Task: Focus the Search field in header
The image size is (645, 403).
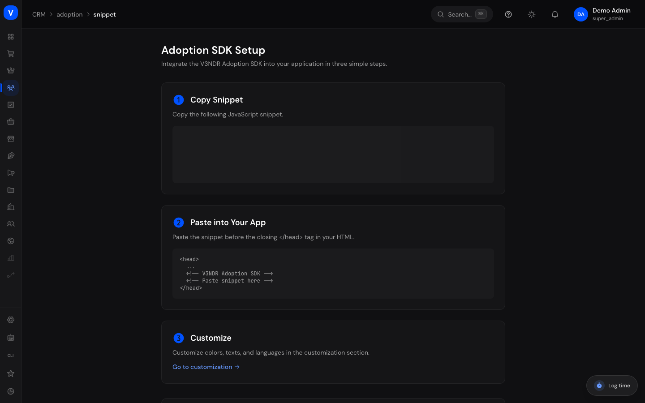Action: (x=462, y=14)
